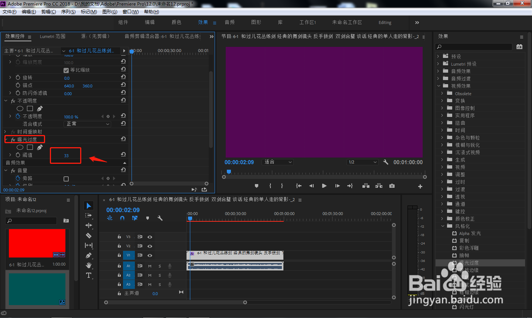Image resolution: width=532 pixels, height=318 pixels.
Task: Click the Effects panel search field
Action: pyautogui.click(x=474, y=47)
